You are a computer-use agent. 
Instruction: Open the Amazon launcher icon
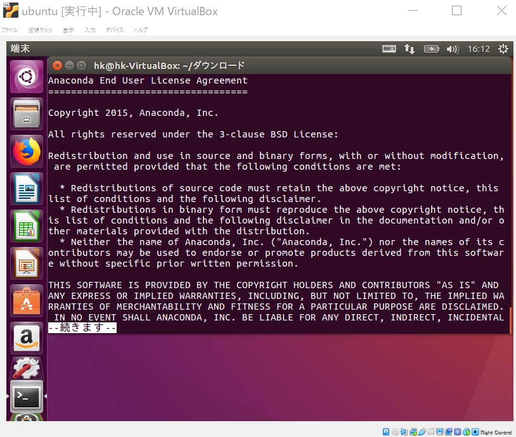pos(27,338)
